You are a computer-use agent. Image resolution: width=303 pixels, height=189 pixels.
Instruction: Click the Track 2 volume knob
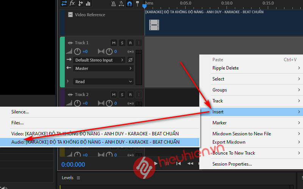78,103
